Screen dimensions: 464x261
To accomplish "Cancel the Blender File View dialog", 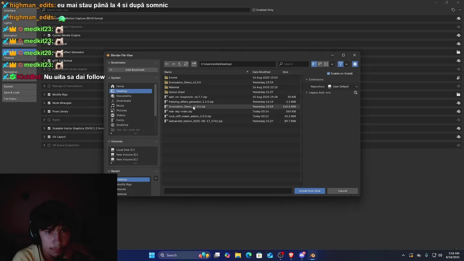I will pos(343,191).
